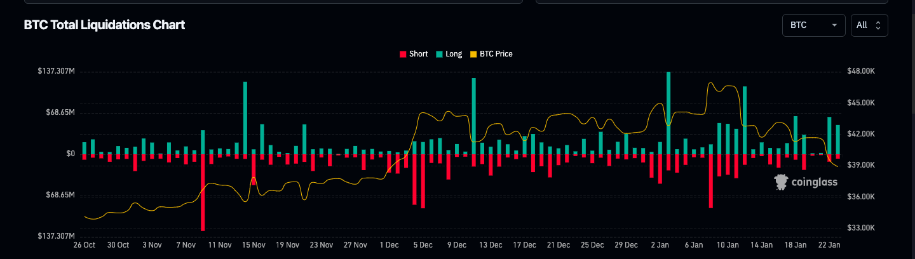Click the 13 Dec date label
915x259 pixels.
[491, 244]
